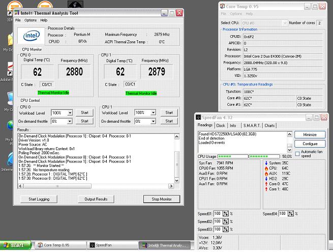Screen dimensions: 333x252
Task: Click the CPU 1 On demand throttle Start button
Action: (169, 121)
